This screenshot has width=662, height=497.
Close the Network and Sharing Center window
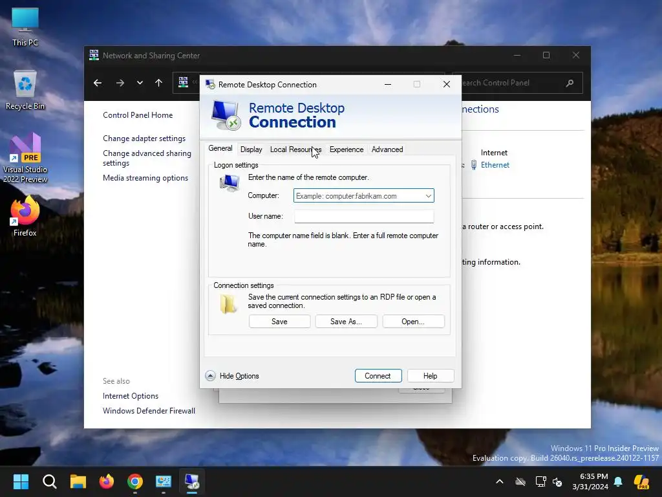tap(576, 56)
